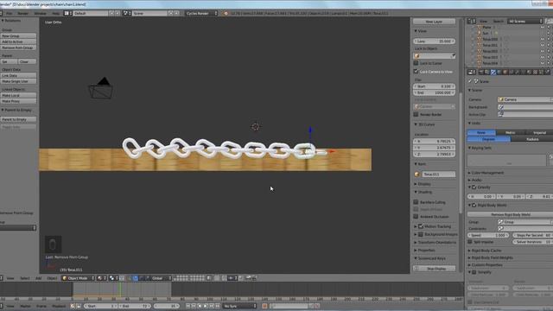
Task: Open the No Sync dropdown in timeline
Action: coord(240,306)
